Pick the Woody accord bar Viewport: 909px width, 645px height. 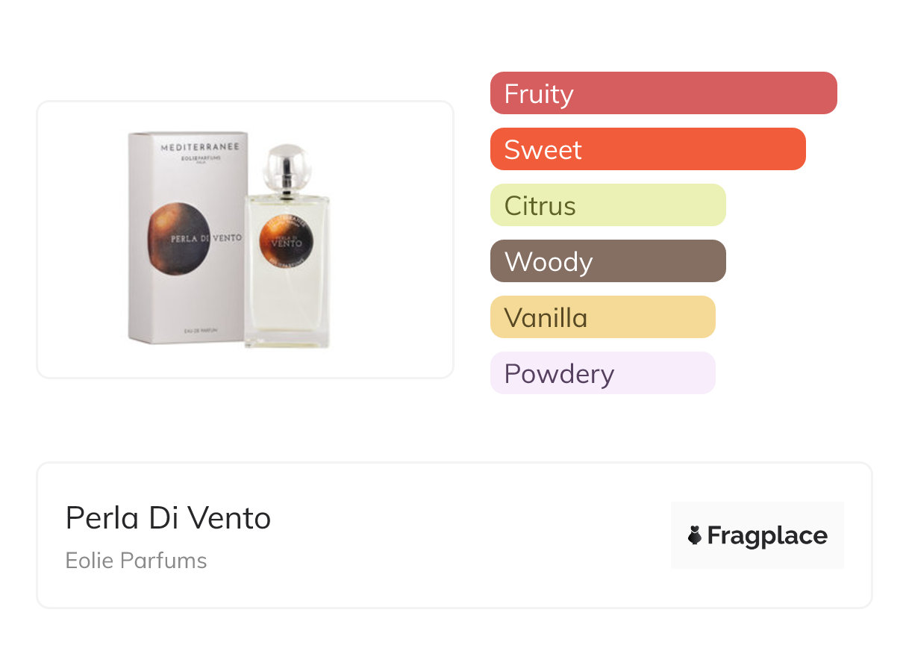click(x=607, y=261)
